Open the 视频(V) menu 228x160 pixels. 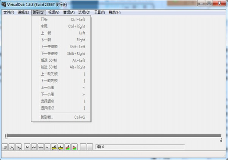[54, 12]
